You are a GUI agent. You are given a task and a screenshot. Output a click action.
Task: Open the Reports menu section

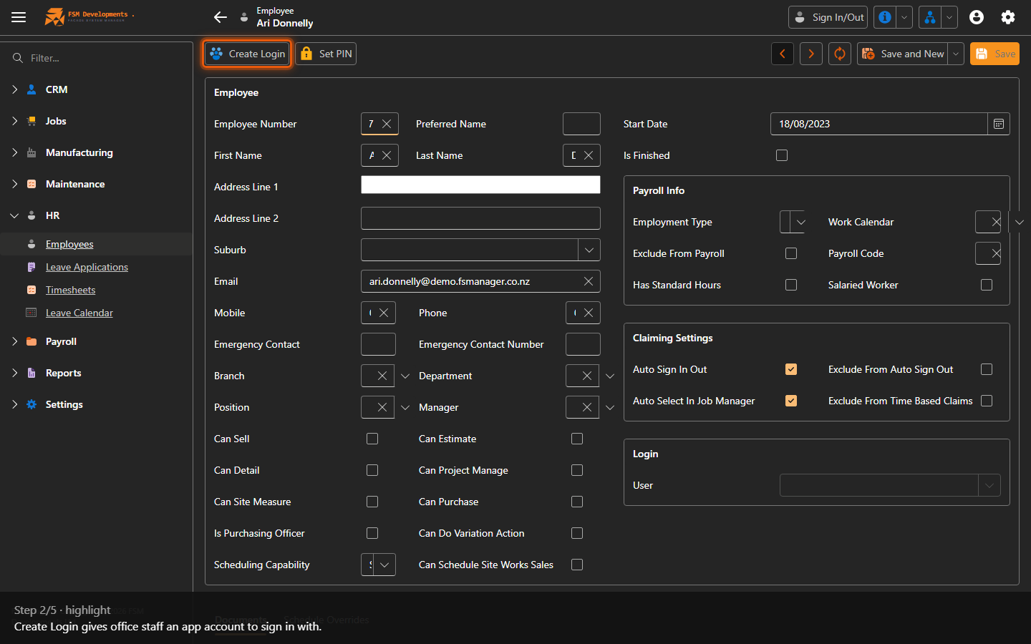[x=63, y=373]
